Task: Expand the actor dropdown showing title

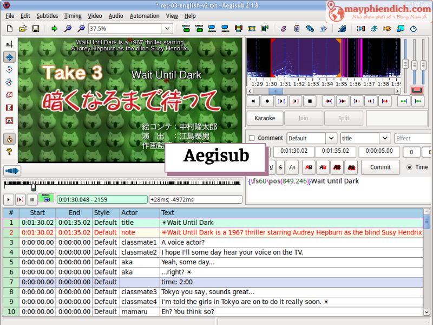Action: pos(384,138)
